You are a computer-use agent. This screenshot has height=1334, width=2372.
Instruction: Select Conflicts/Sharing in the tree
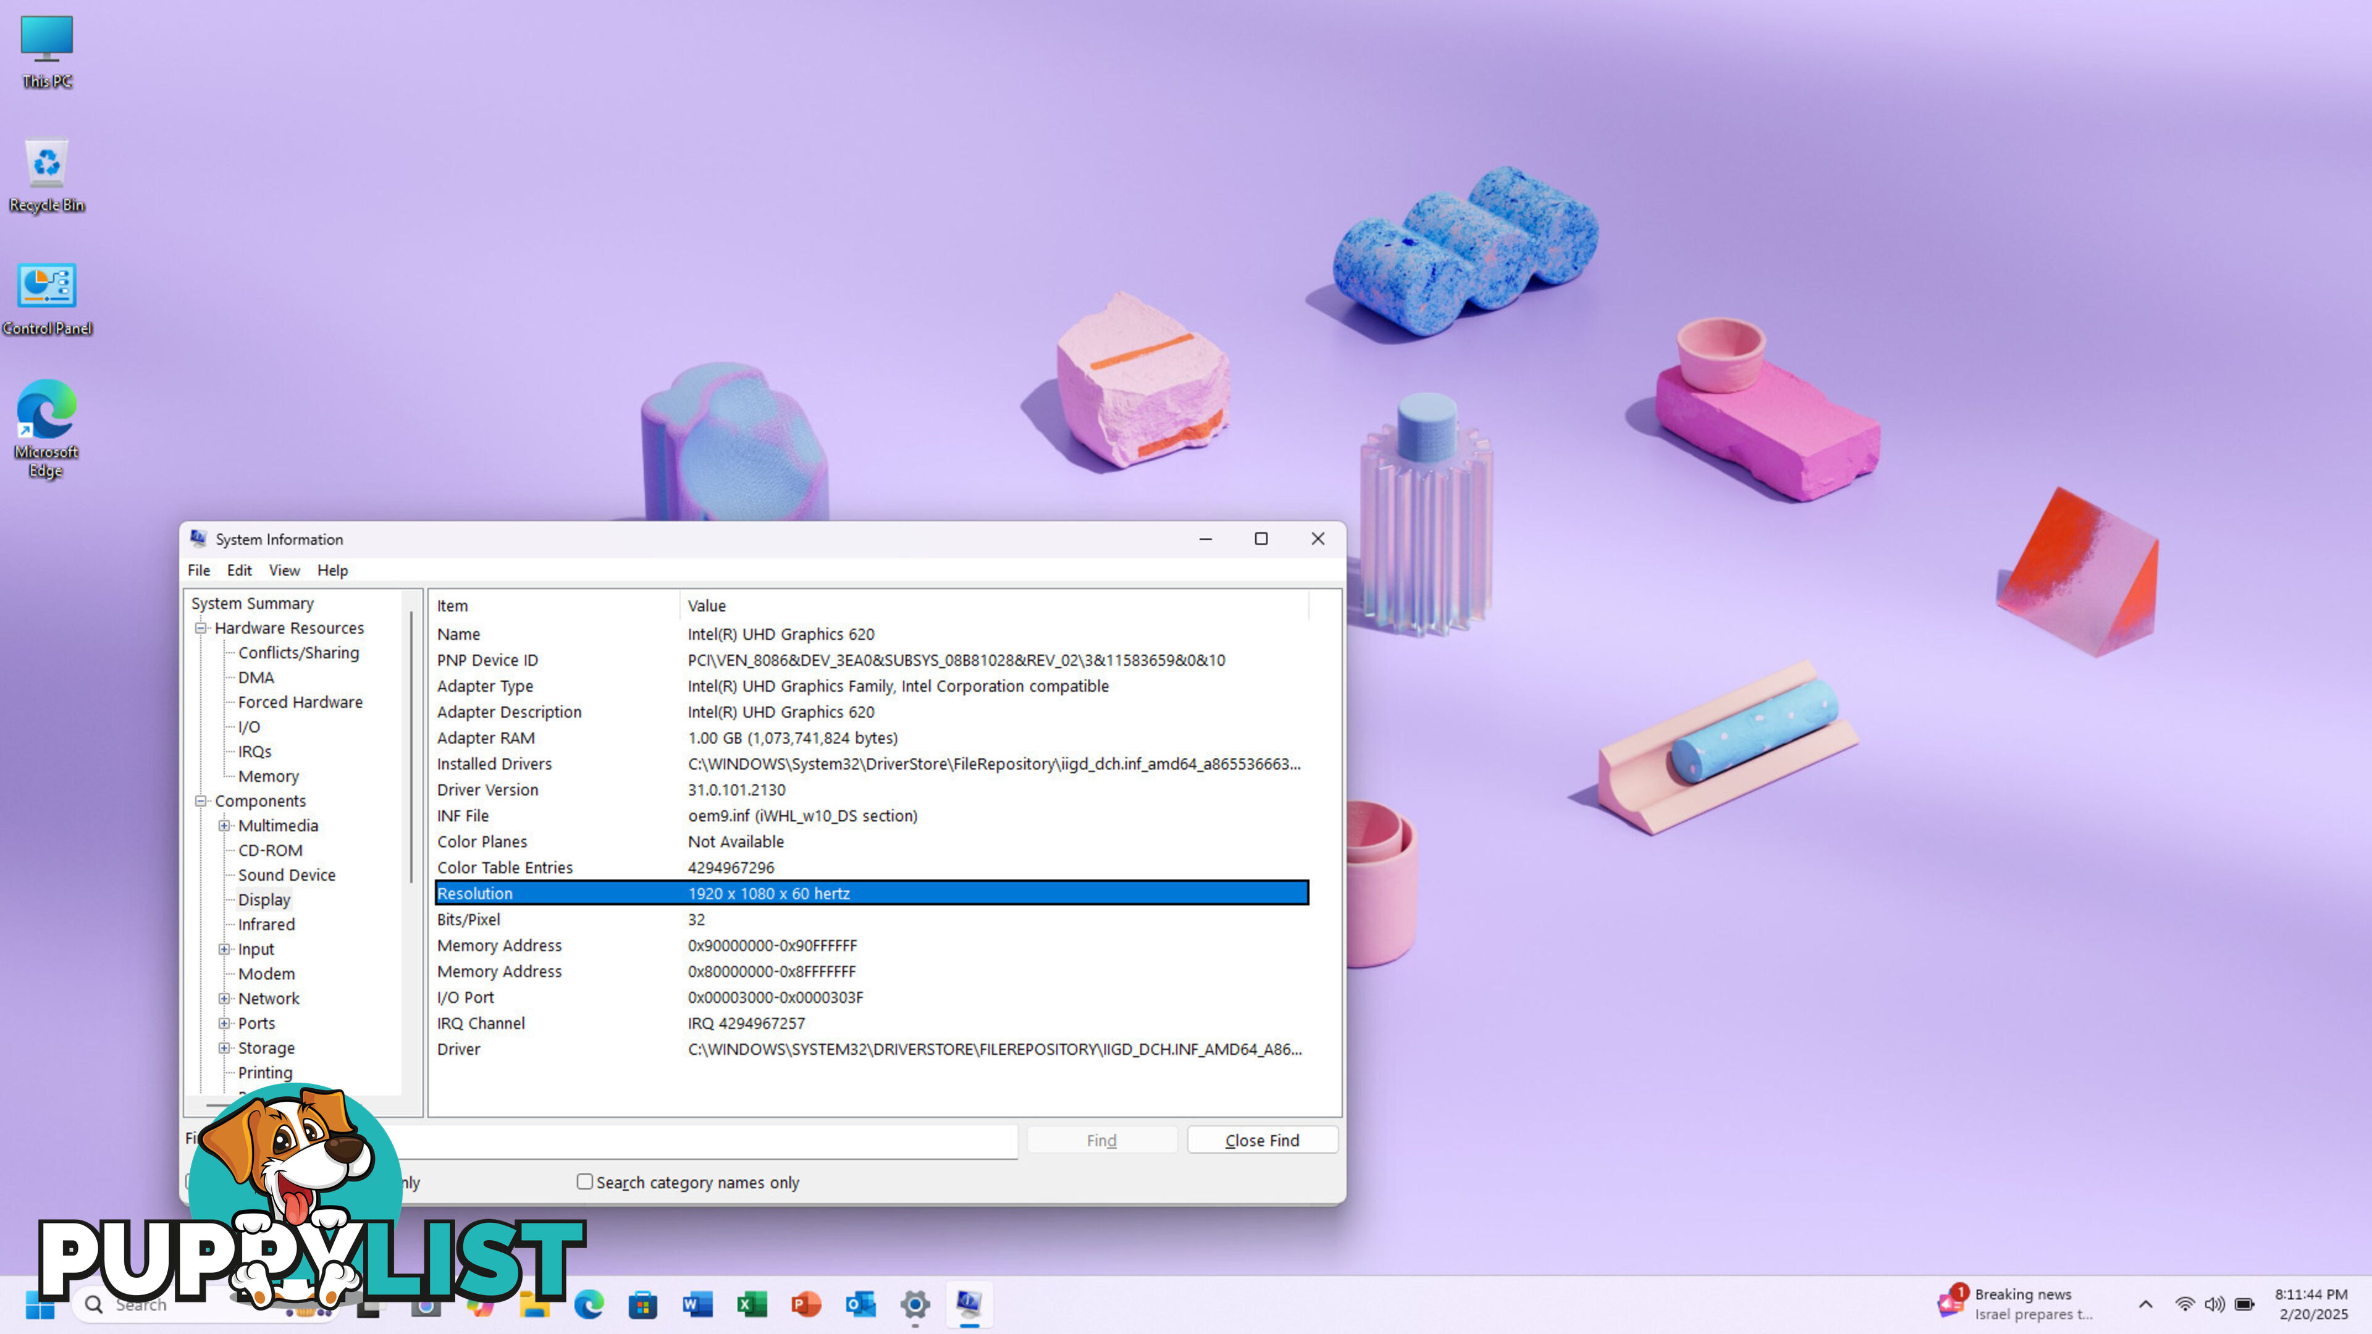coord(298,653)
